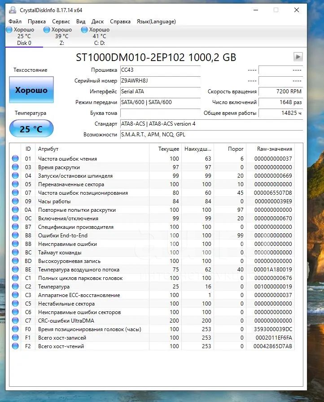
Task: Click raw value 3593000039DC
Action: pyautogui.click(x=273, y=329)
